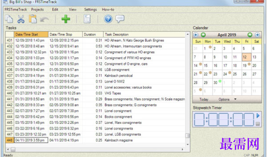Image resolution: width=267 pixels, height=157 pixels.
Task: Select April 1 on the calendar
Action: pos(207,49)
